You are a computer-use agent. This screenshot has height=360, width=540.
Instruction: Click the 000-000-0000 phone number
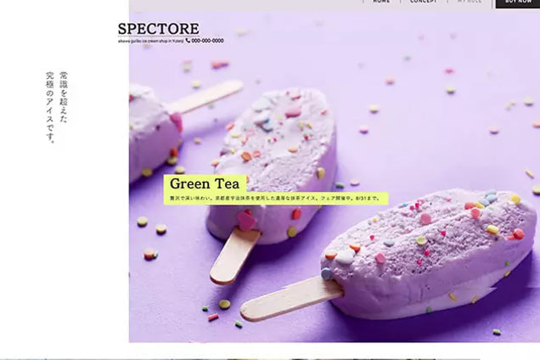point(207,41)
